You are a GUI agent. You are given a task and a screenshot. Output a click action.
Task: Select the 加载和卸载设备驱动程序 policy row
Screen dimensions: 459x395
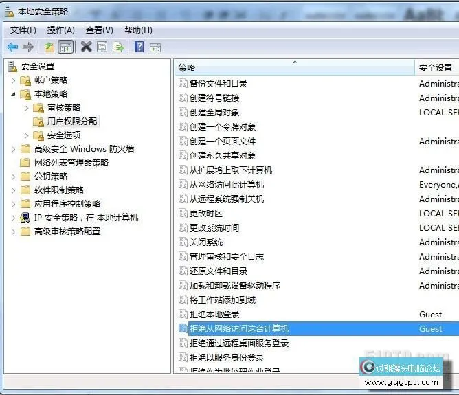(317, 285)
